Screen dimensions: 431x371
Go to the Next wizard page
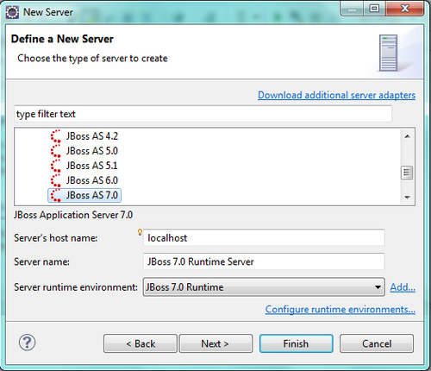coord(215,343)
